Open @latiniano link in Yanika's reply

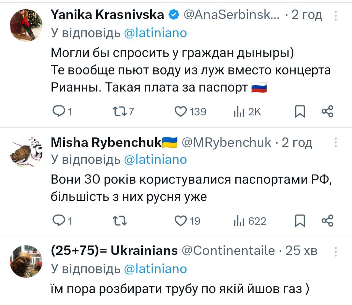tap(155, 33)
